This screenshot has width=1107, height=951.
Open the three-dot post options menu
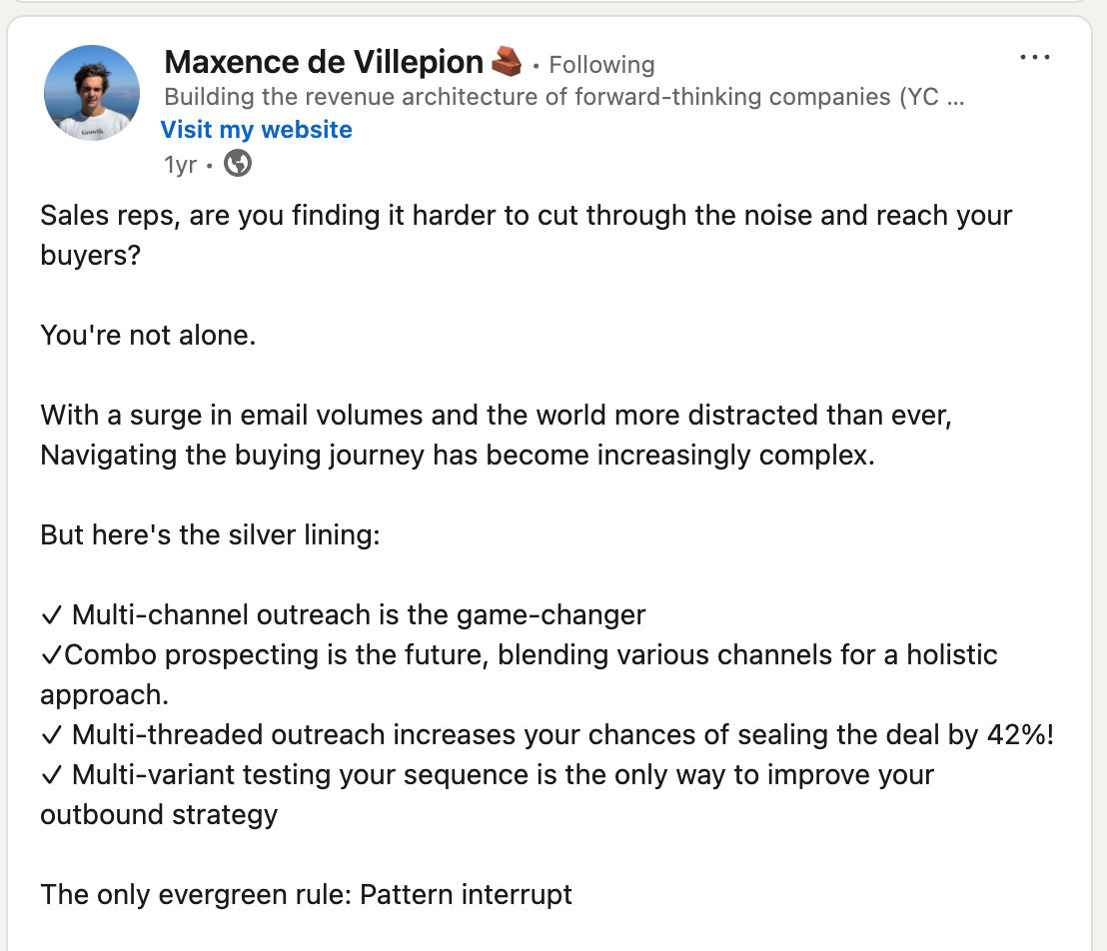1034,57
